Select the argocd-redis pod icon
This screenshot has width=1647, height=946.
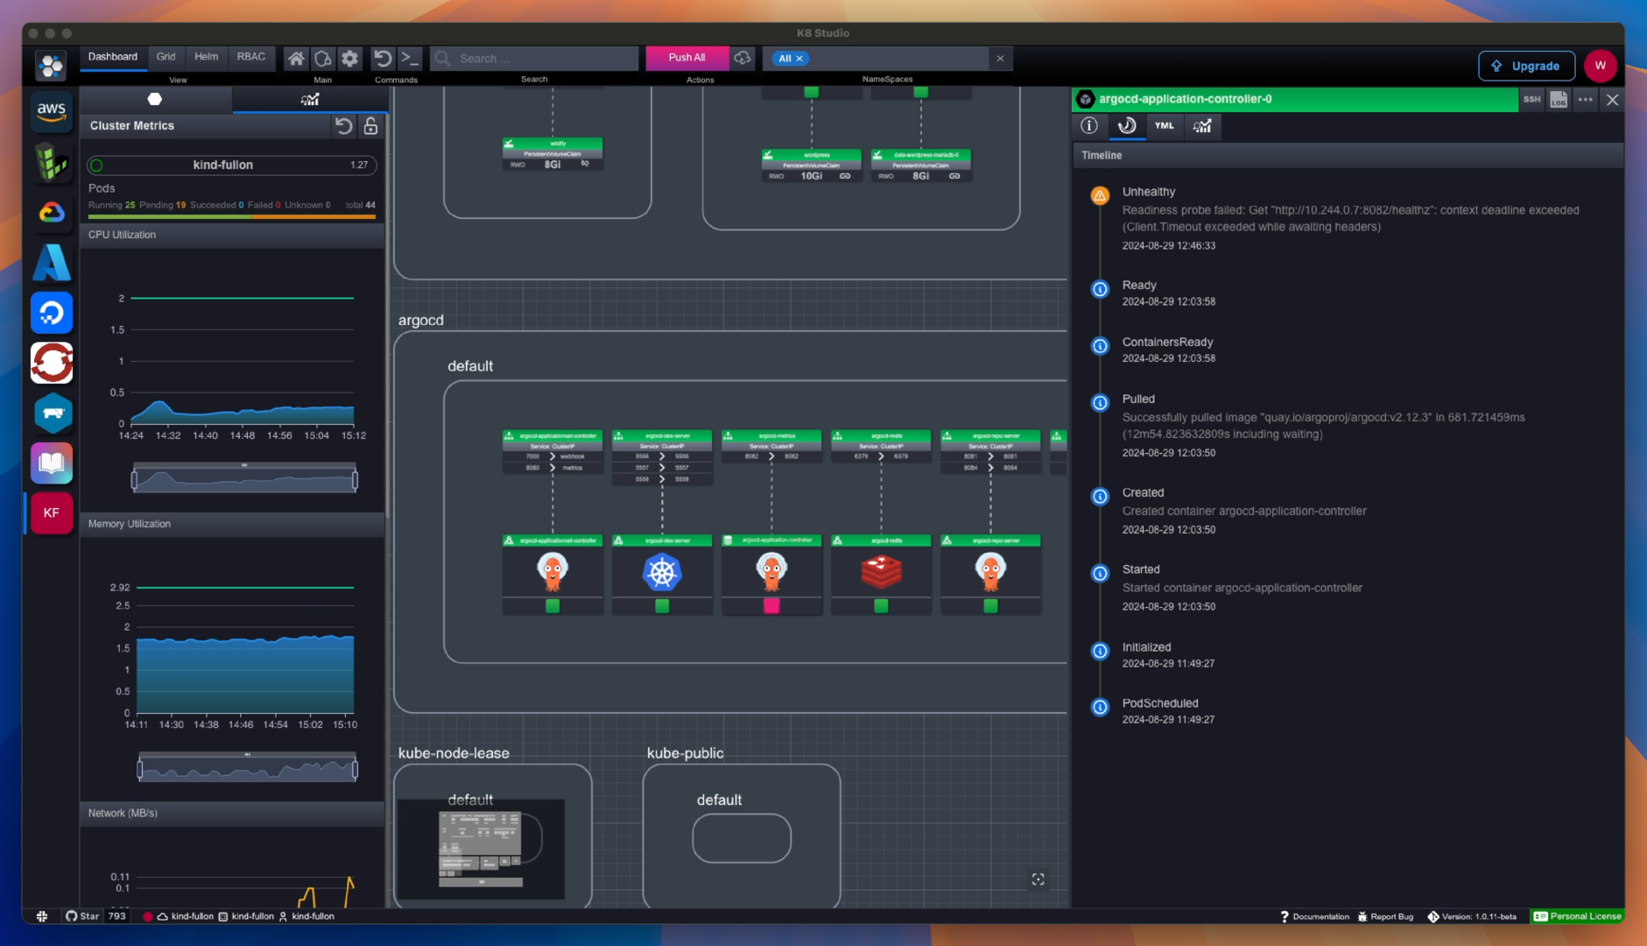[x=881, y=574]
